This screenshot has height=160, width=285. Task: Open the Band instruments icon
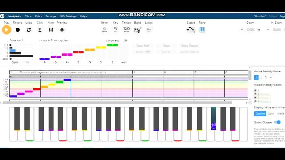pyautogui.click(x=138, y=30)
